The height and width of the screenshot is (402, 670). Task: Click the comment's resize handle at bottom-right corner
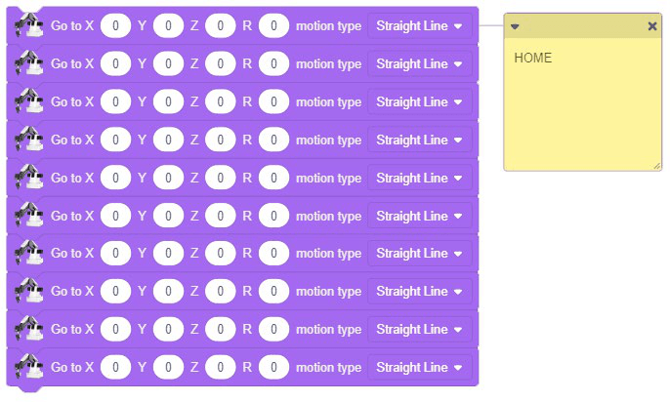pyautogui.click(x=656, y=165)
